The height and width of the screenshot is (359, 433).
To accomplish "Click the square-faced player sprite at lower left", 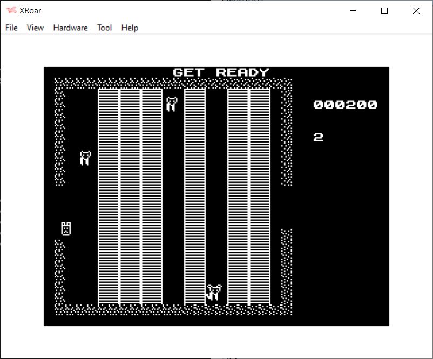I will click(x=66, y=229).
